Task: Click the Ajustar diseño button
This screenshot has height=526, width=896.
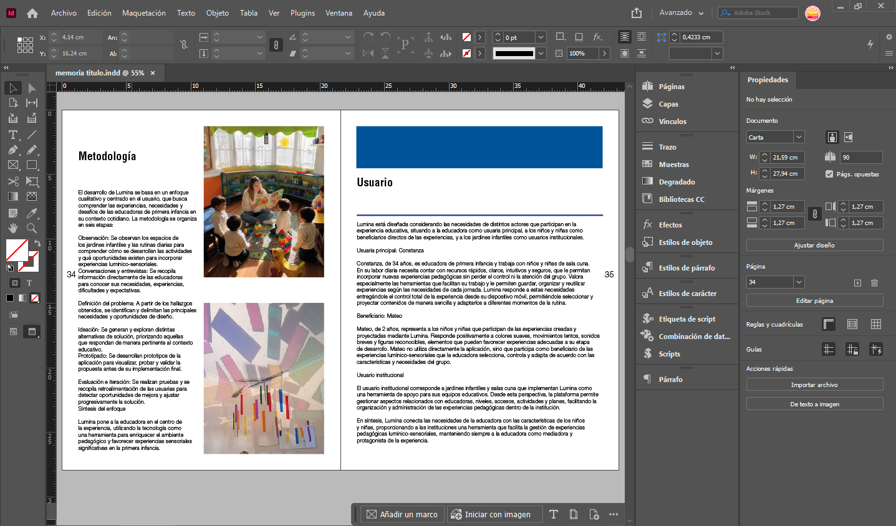Action: coord(814,245)
